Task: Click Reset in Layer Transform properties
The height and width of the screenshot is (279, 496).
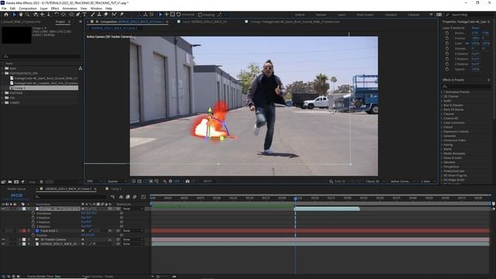Action: pos(475,28)
